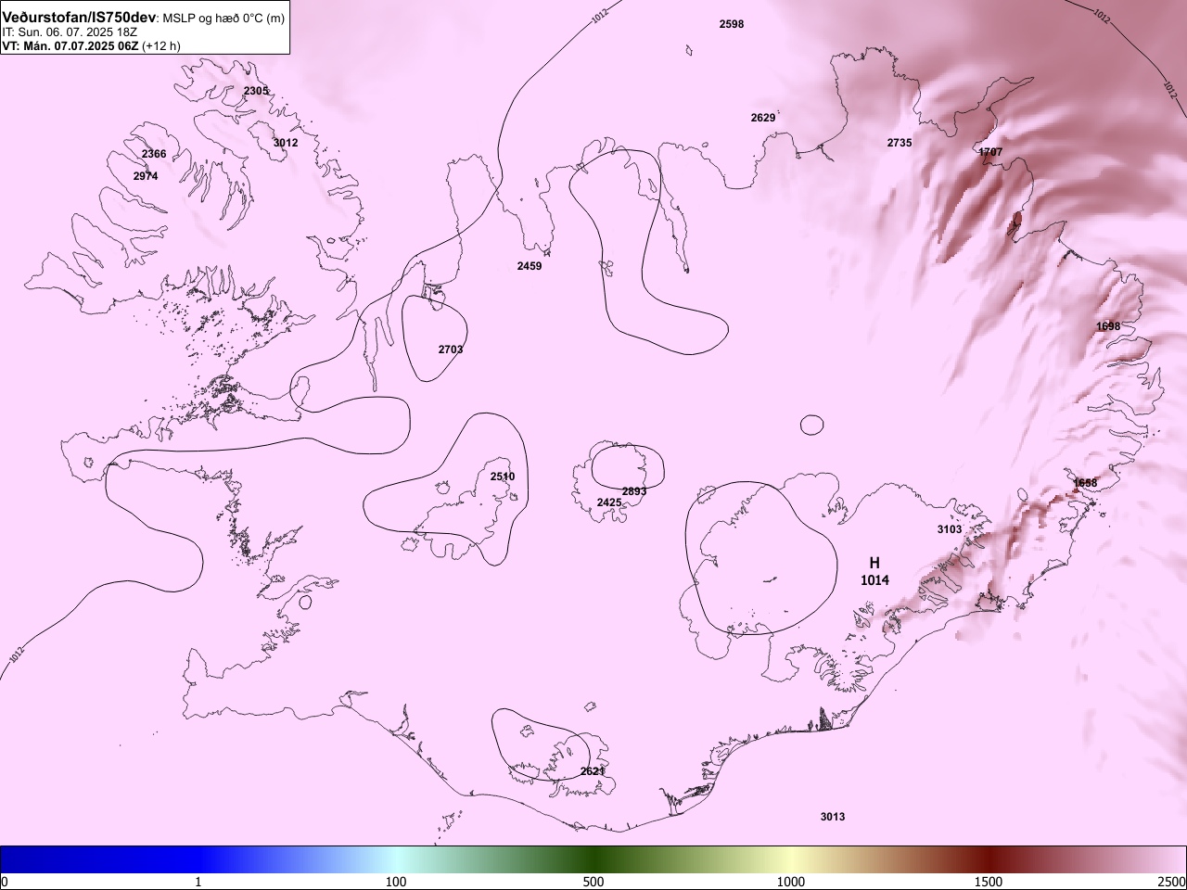1187x890 pixels.
Task: Select the 2425 value label
Action: point(609,502)
